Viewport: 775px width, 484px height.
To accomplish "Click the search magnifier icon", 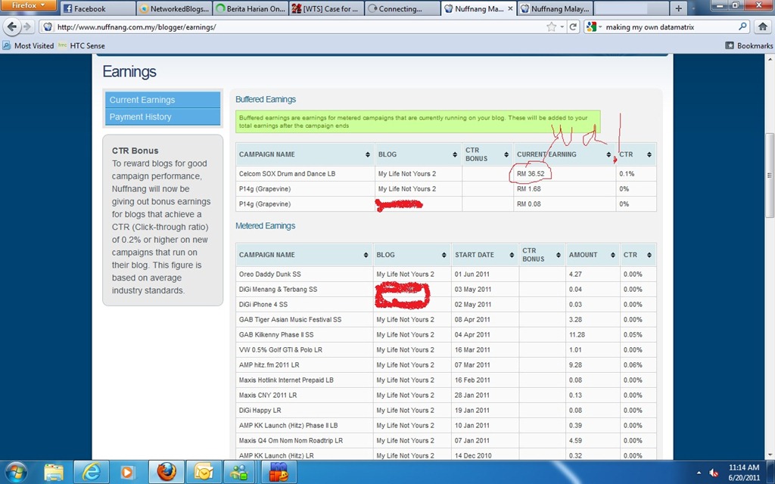I will pyautogui.click(x=742, y=26).
